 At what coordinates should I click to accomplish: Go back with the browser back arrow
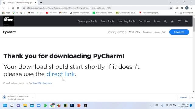[x=3, y=8]
